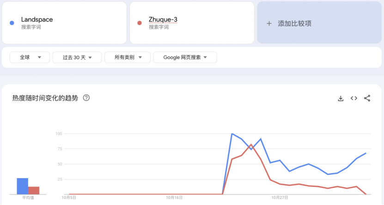Screen dimensions: 384x205
Task: Click the embed code icon
Action: coord(354,98)
